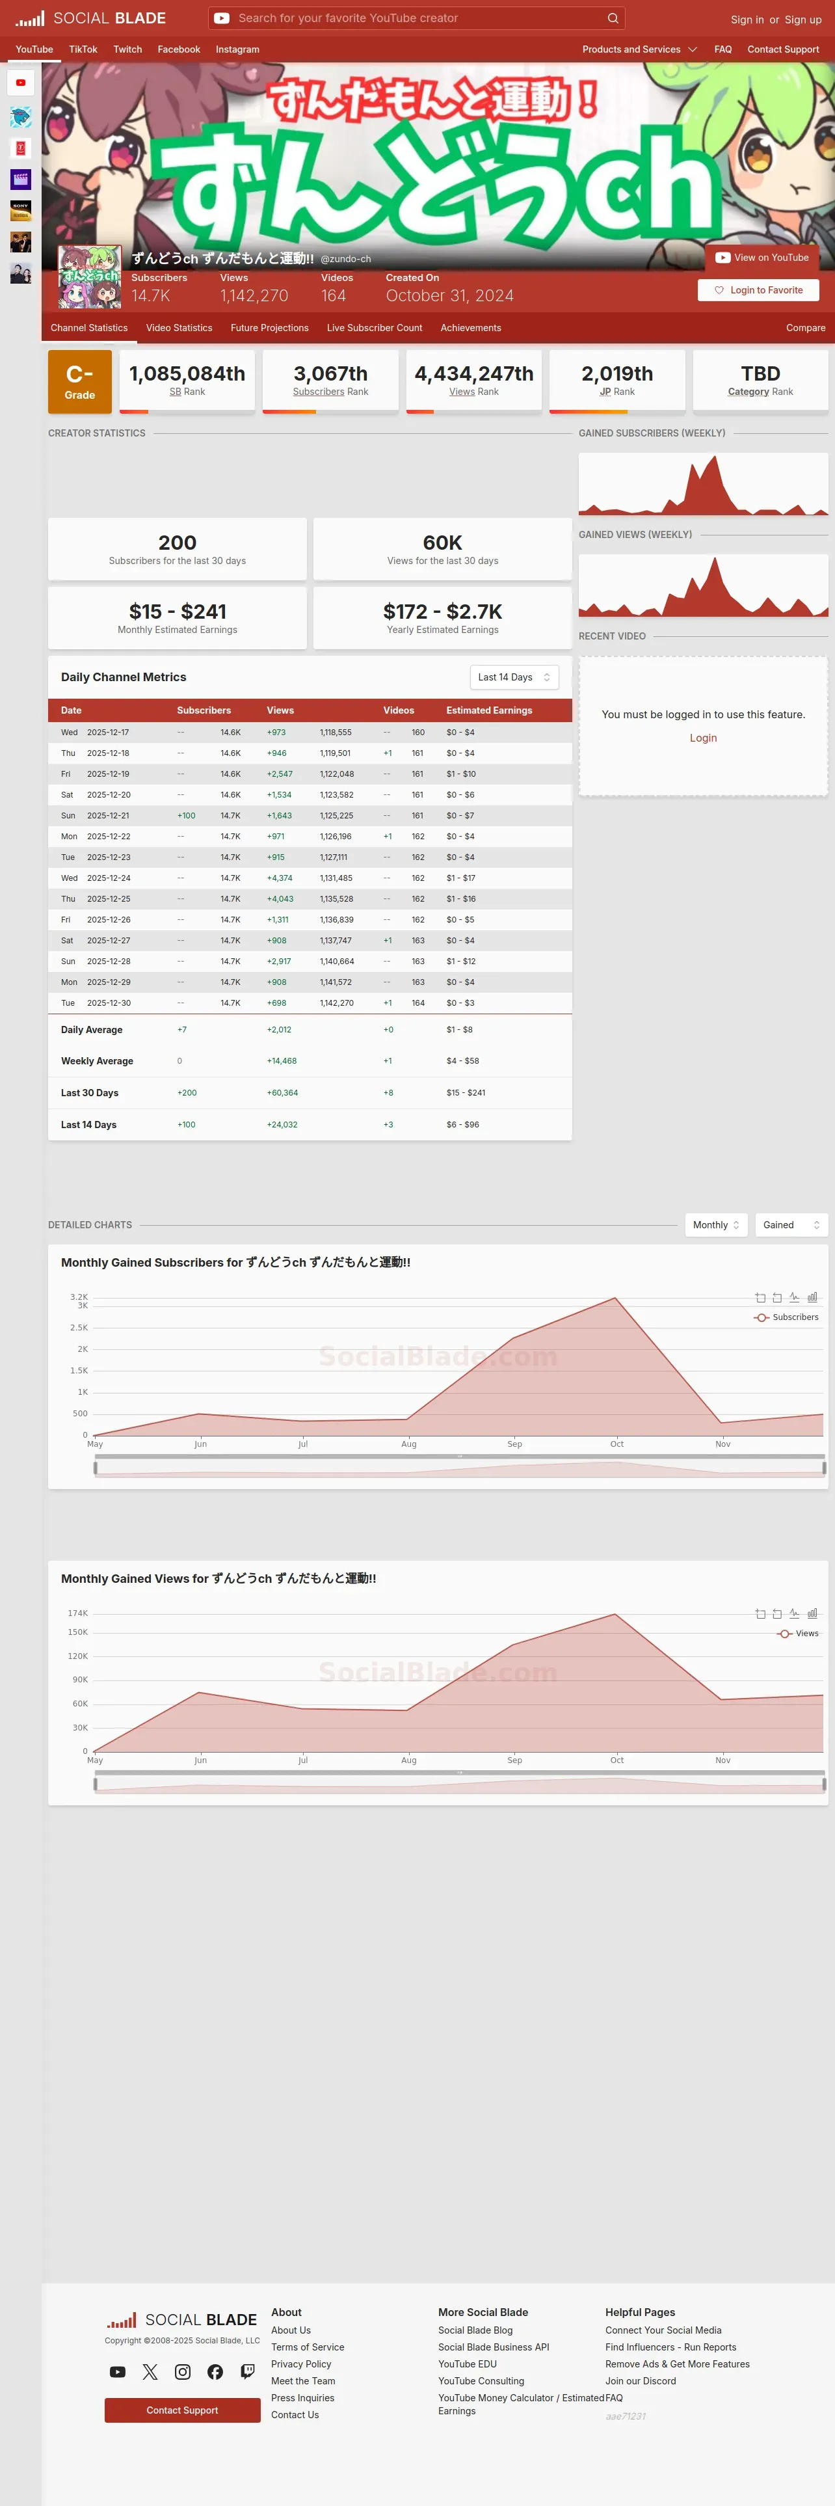Open the Channel Statistics tab

tap(88, 328)
